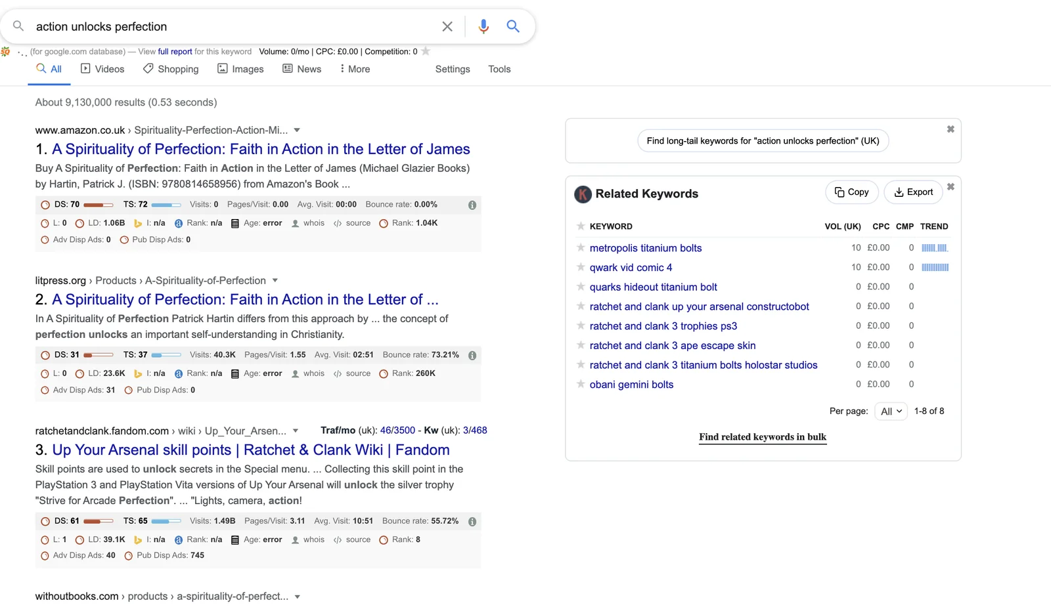Open the litpress.org Spirituality of Perfection result

coord(245,299)
